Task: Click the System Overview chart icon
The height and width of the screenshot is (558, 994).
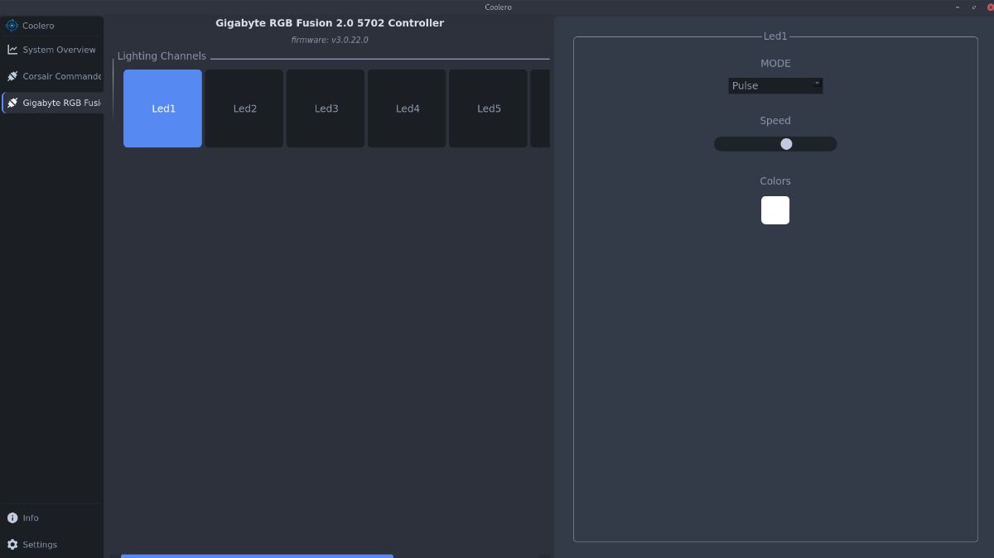Action: 12,50
